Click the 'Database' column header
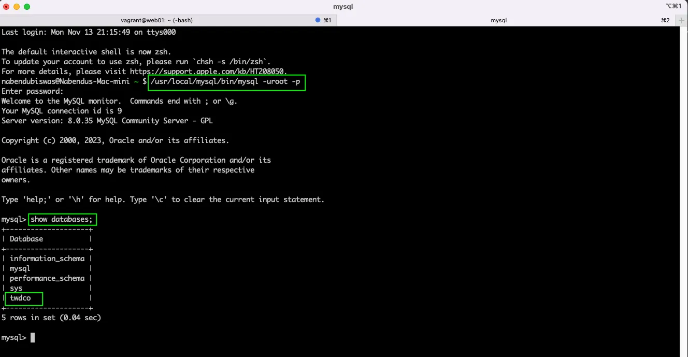The height and width of the screenshot is (357, 688). point(26,239)
